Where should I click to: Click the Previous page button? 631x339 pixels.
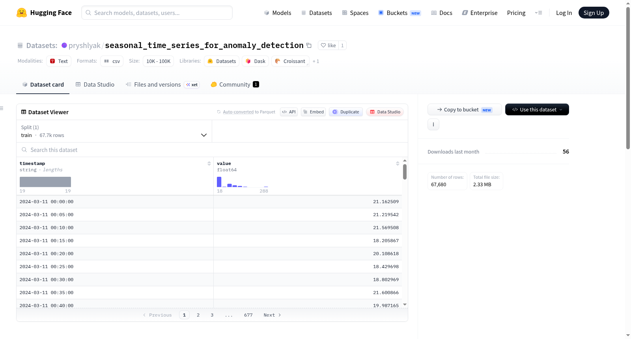[157, 315]
